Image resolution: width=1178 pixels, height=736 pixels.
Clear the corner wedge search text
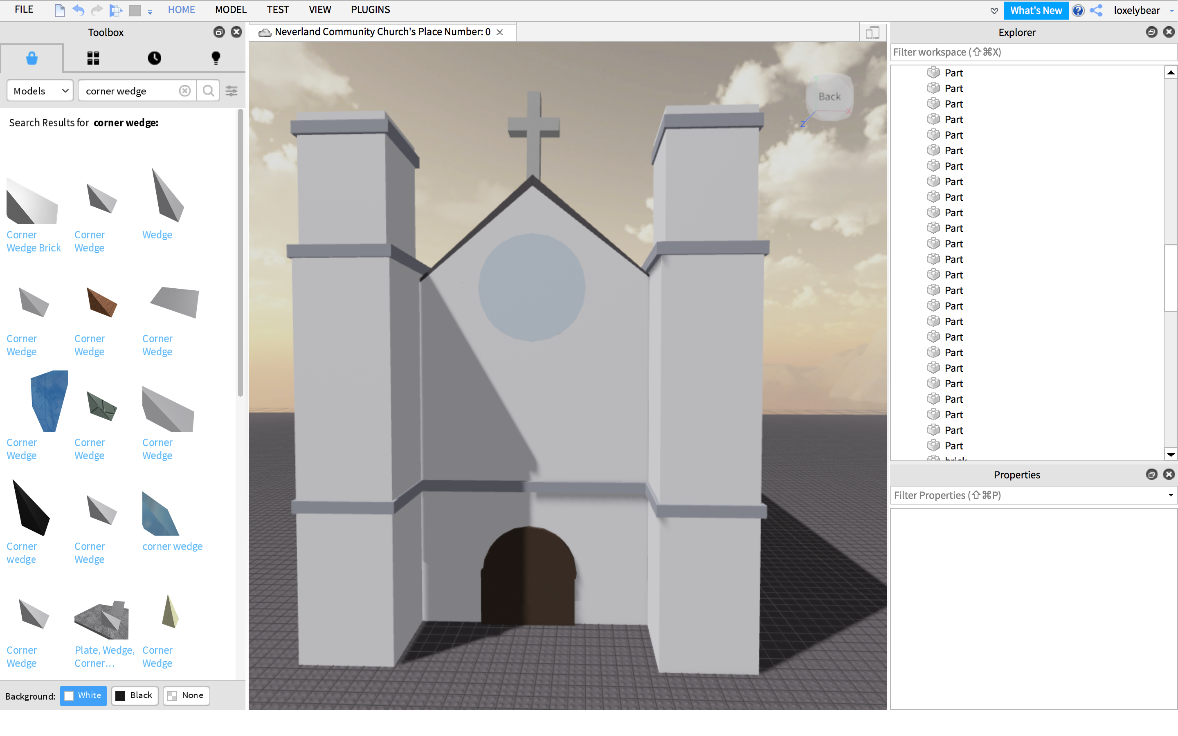184,91
